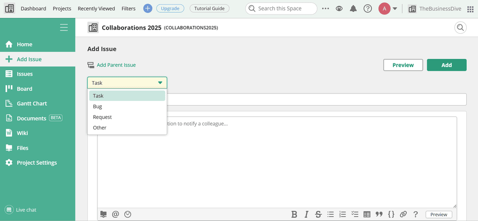This screenshot has width=478, height=221.
Task: Open the apps grid icon
Action: [471, 9]
